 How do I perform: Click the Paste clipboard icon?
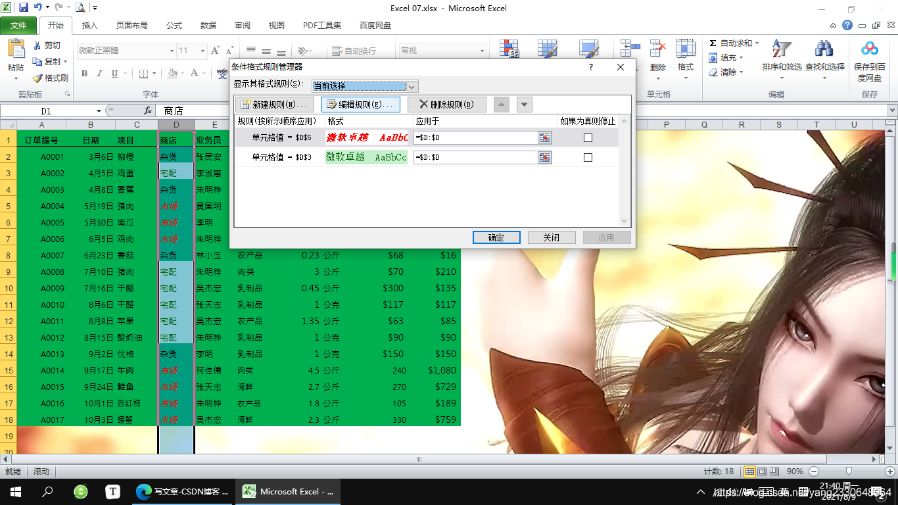(x=15, y=50)
